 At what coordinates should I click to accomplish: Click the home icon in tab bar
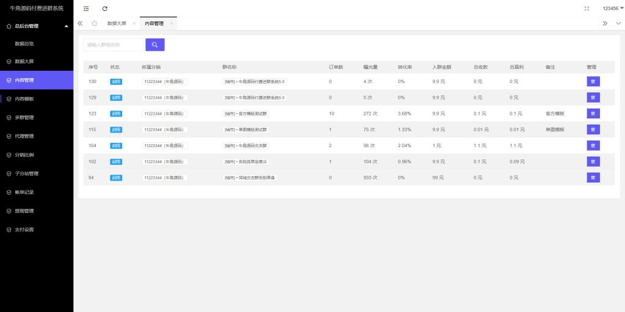(94, 24)
